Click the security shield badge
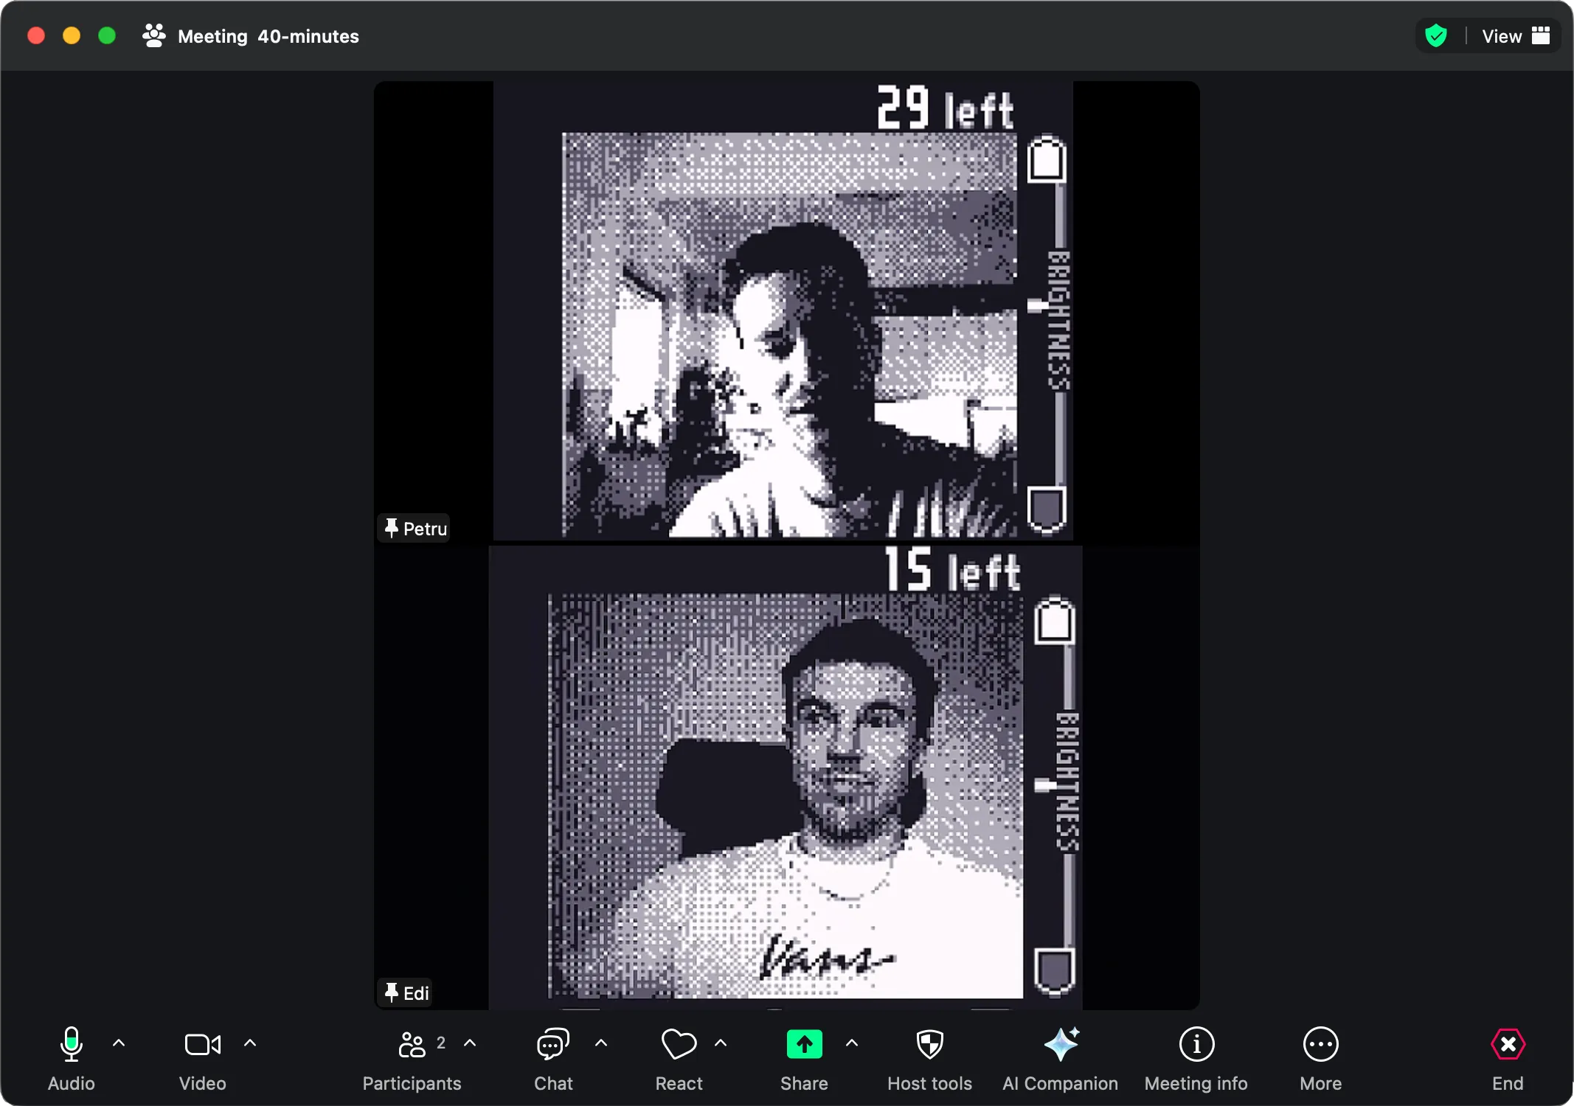The height and width of the screenshot is (1106, 1574). tap(1434, 35)
